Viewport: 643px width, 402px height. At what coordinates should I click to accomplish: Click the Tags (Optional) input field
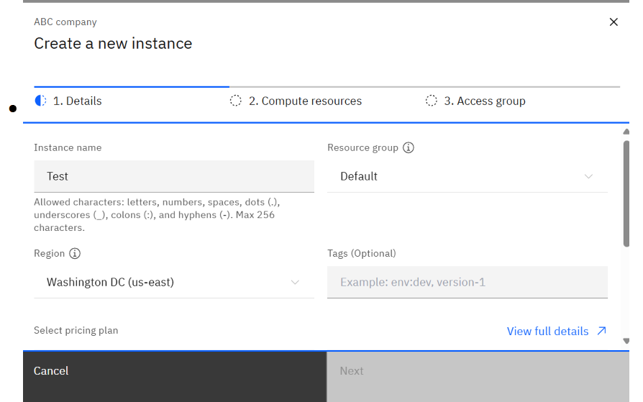467,282
